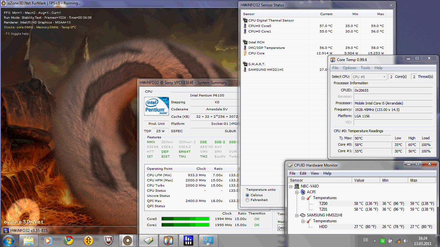The width and height of the screenshot is (440, 247).
Task: Open the Select CPU dropdown in Core Temp
Action: point(369,77)
